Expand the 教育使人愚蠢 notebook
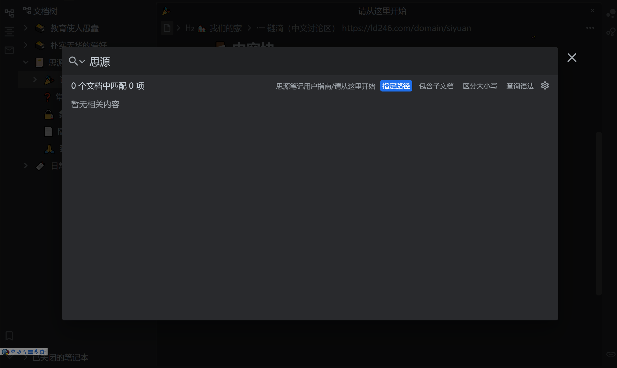The width and height of the screenshot is (617, 368). click(x=26, y=28)
